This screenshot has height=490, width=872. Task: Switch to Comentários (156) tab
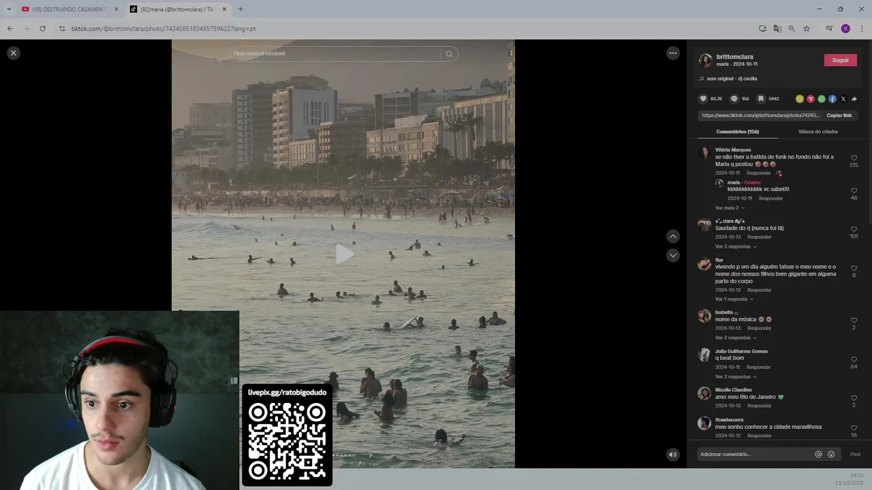coord(738,132)
